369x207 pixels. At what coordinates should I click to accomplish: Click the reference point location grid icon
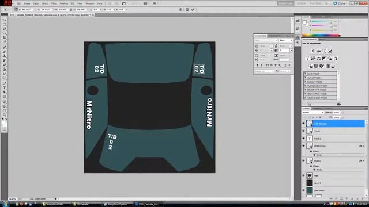(16, 10)
